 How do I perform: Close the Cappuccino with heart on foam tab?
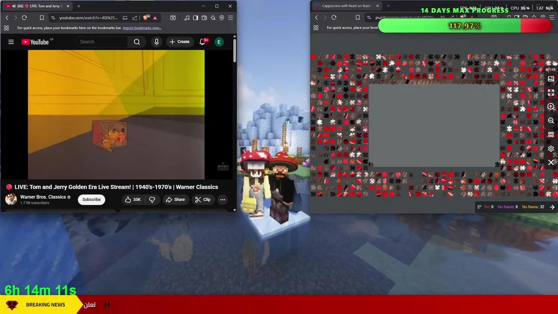(378, 6)
